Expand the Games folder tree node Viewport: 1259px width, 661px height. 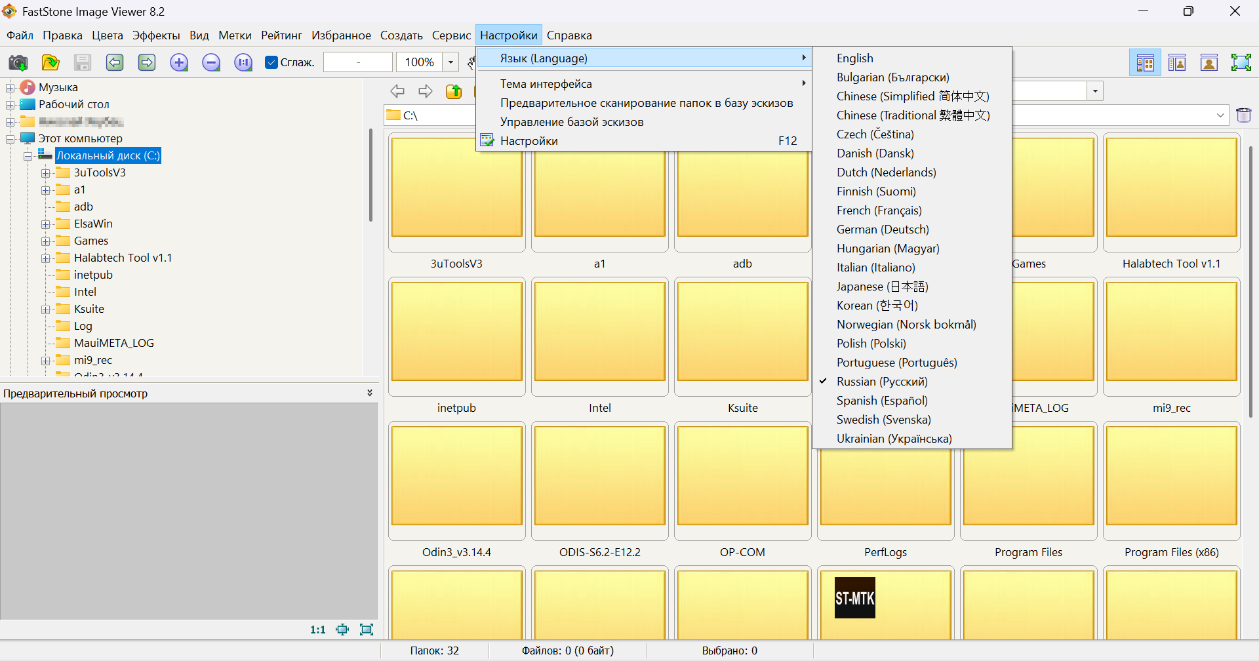[x=46, y=241]
